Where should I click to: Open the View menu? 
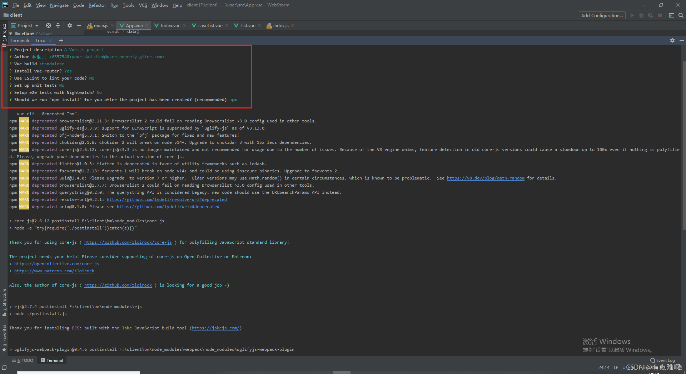(x=41, y=5)
